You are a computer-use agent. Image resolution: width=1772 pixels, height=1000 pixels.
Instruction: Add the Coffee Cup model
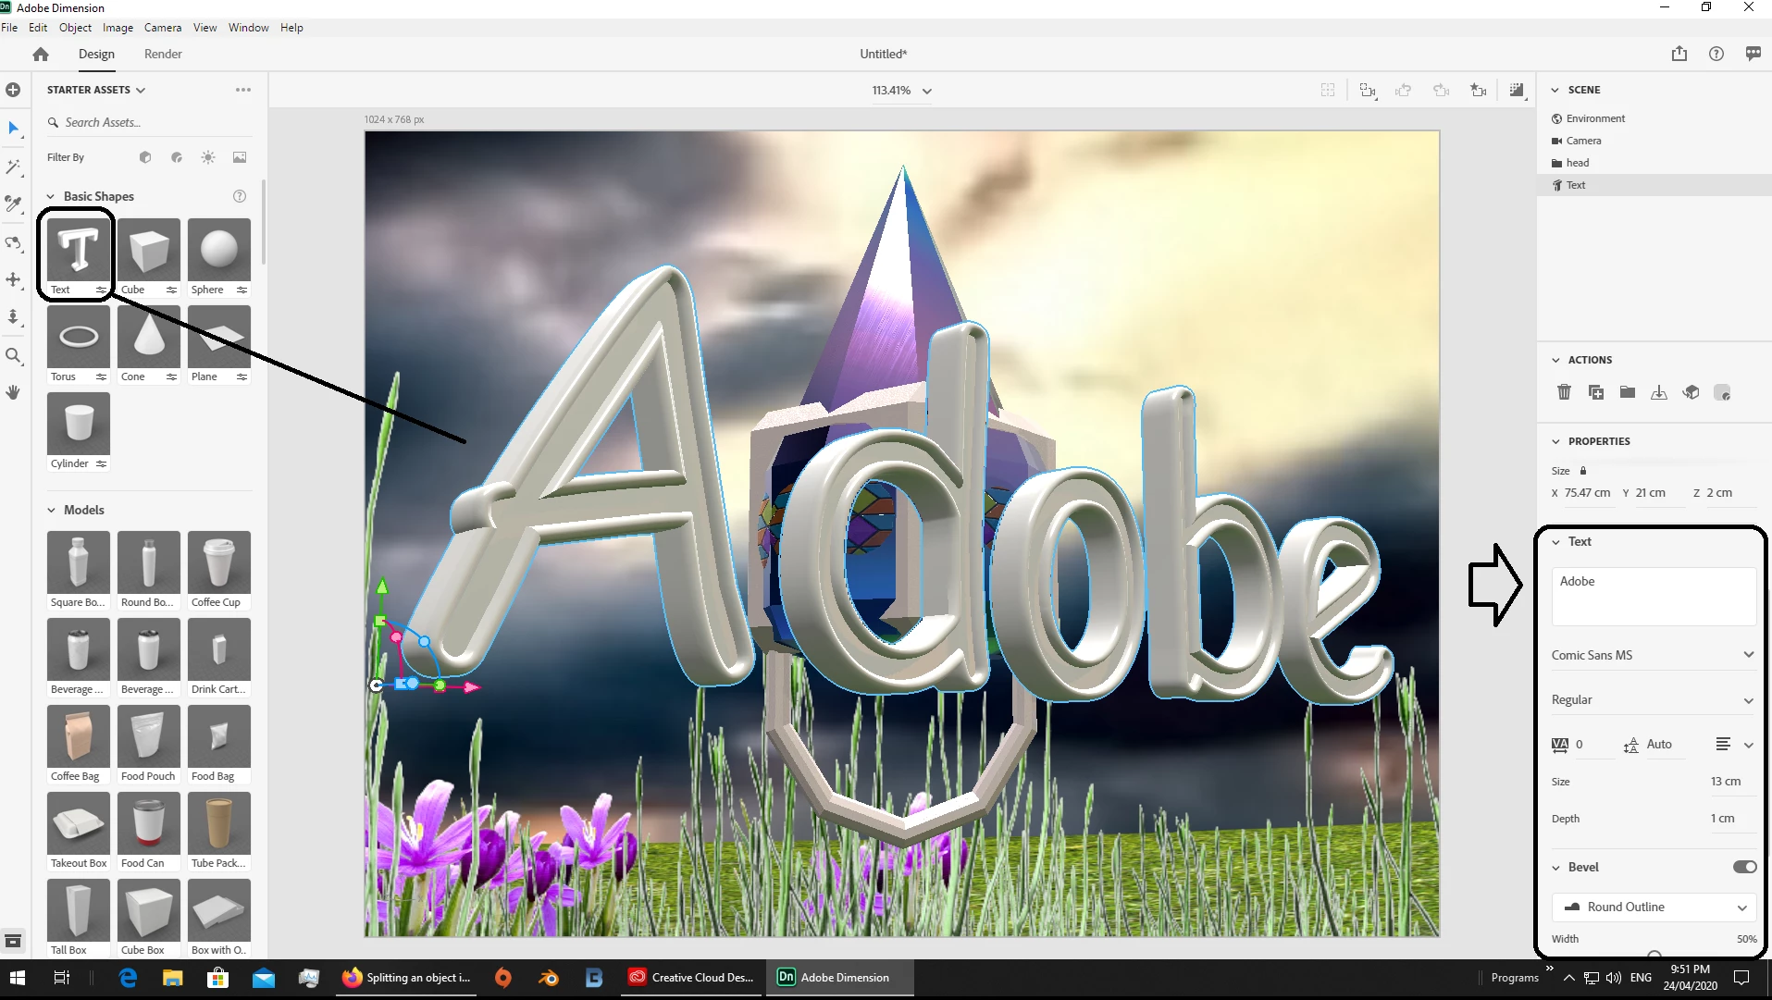tap(219, 562)
